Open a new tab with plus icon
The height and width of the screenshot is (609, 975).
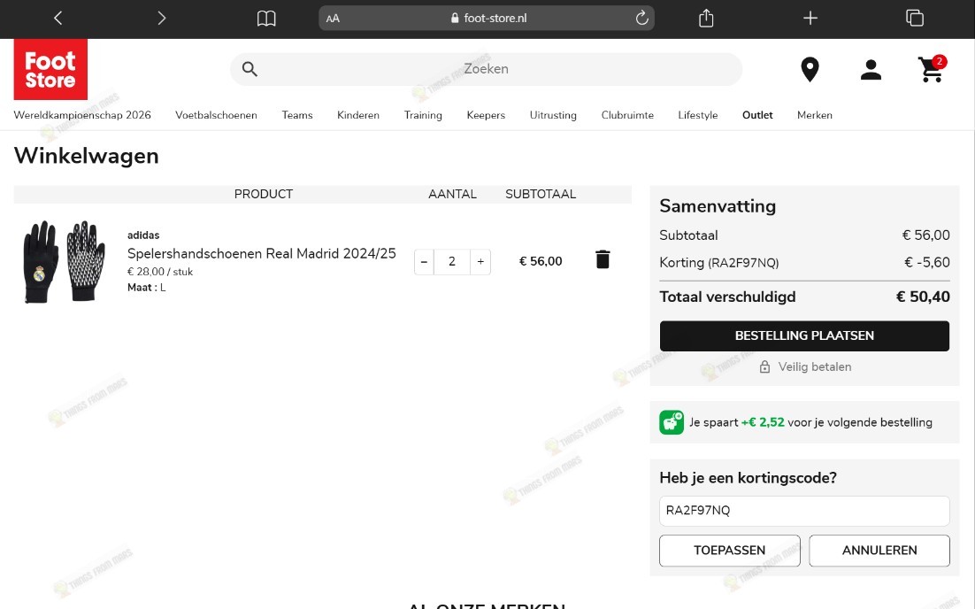810,18
